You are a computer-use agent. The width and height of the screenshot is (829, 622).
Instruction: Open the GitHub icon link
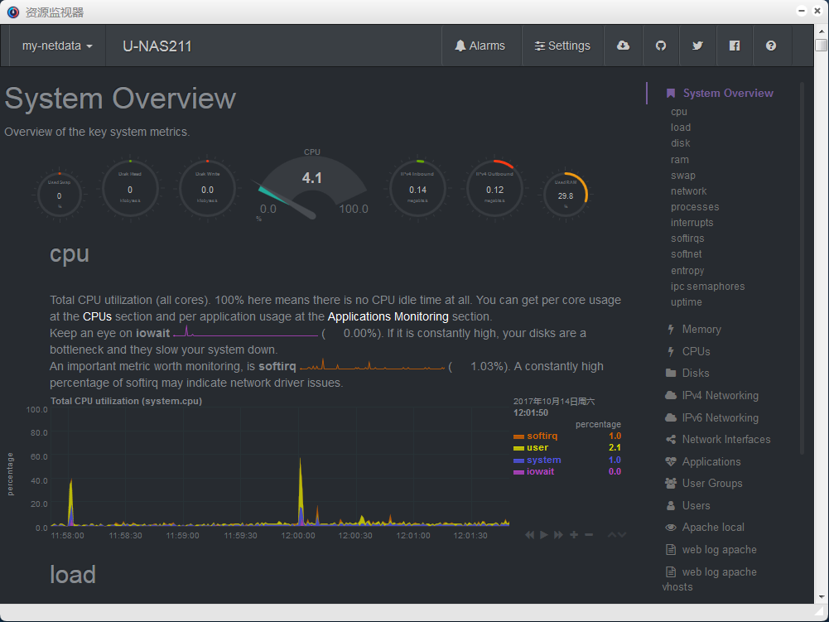coord(661,46)
